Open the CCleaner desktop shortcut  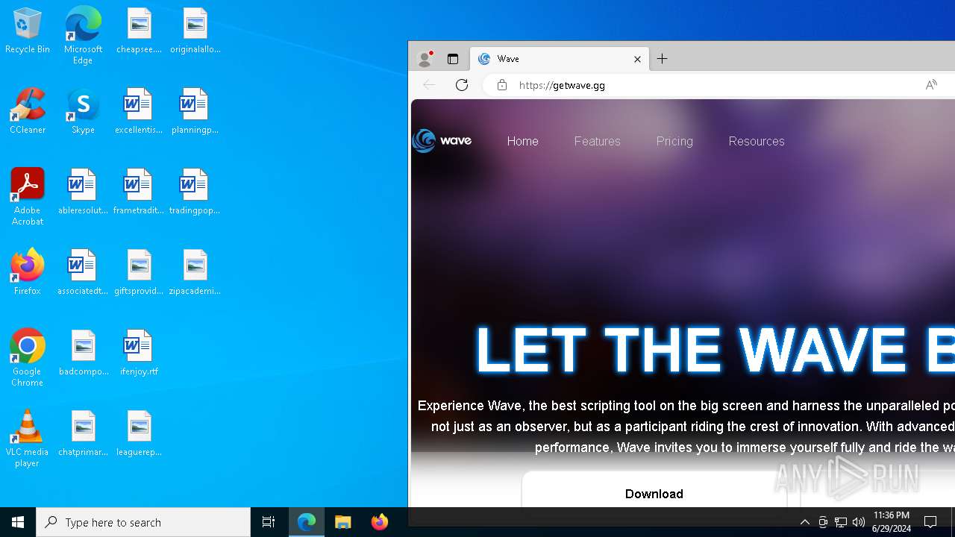point(28,111)
